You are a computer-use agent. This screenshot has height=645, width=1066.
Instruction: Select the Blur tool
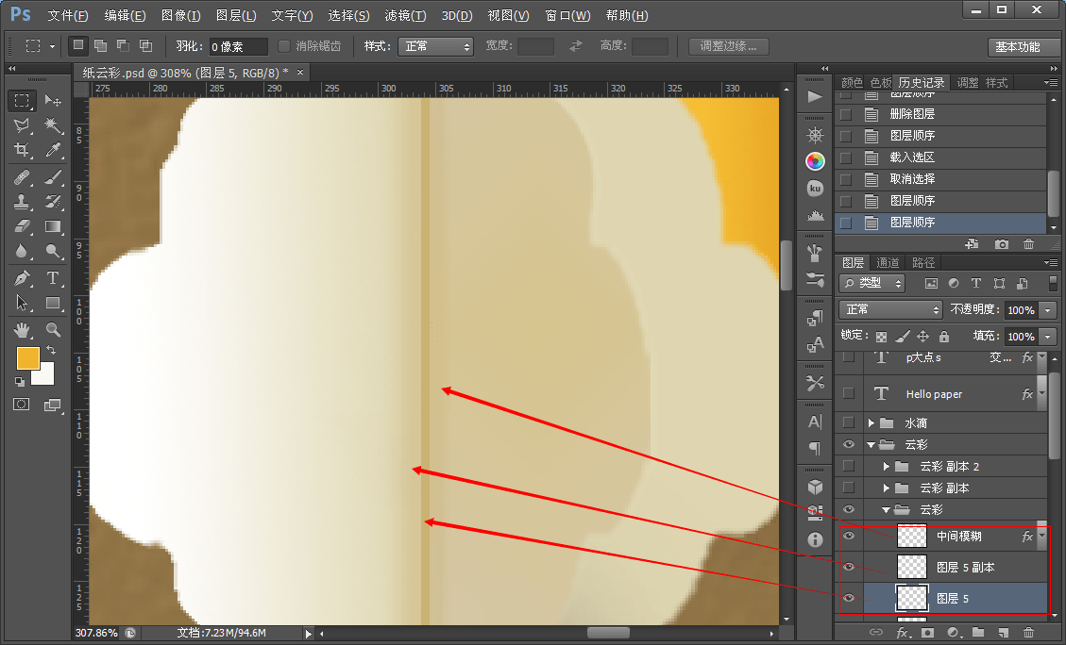pos(22,251)
